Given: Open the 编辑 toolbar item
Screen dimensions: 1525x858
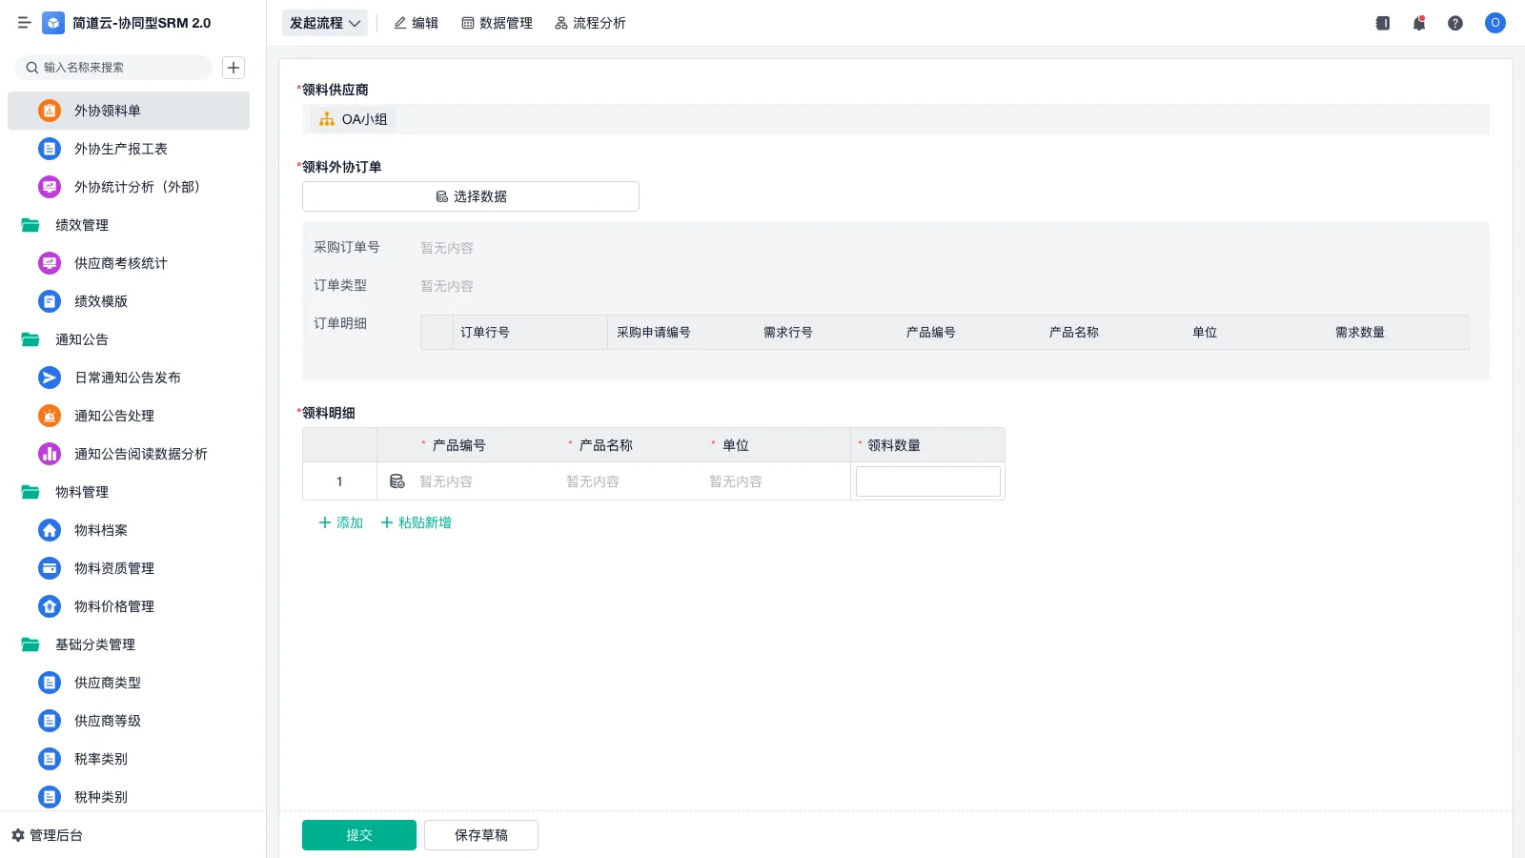Looking at the screenshot, I should pos(417,23).
